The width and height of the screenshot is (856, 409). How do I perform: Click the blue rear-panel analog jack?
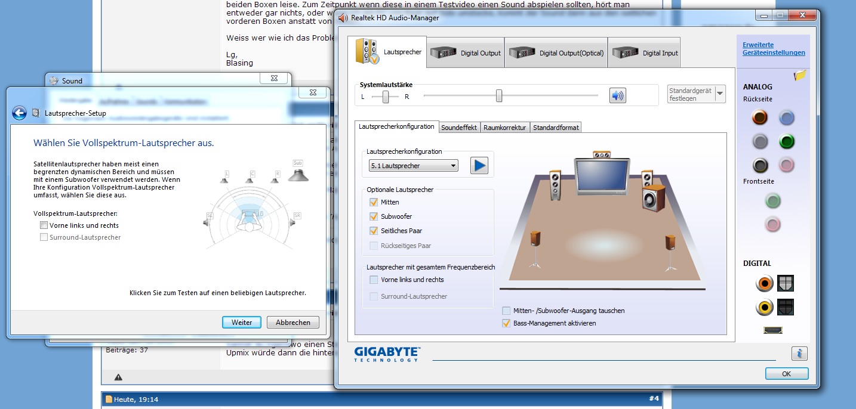pyautogui.click(x=787, y=117)
